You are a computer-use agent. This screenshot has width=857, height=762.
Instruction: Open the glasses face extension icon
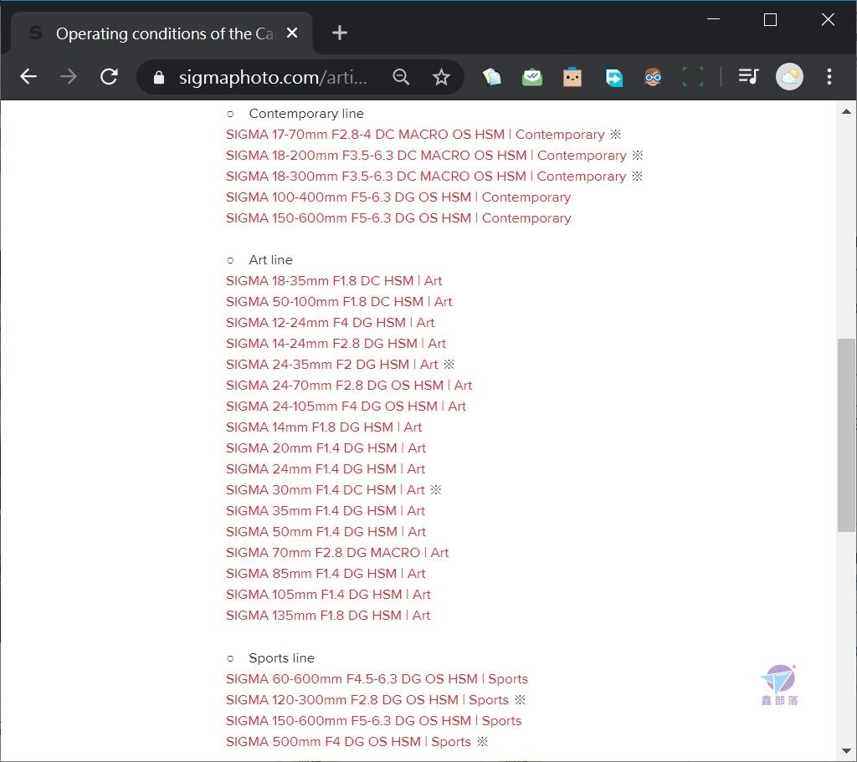(653, 77)
